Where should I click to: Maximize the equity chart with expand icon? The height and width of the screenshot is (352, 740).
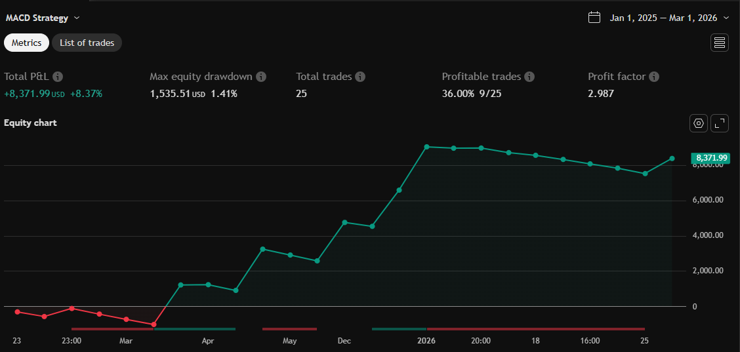(x=720, y=123)
